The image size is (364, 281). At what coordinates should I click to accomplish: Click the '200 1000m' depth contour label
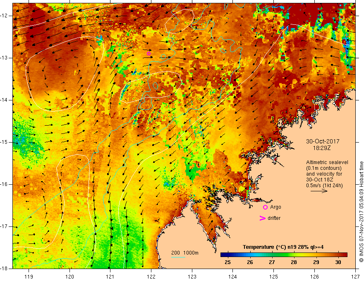(x=185, y=253)
